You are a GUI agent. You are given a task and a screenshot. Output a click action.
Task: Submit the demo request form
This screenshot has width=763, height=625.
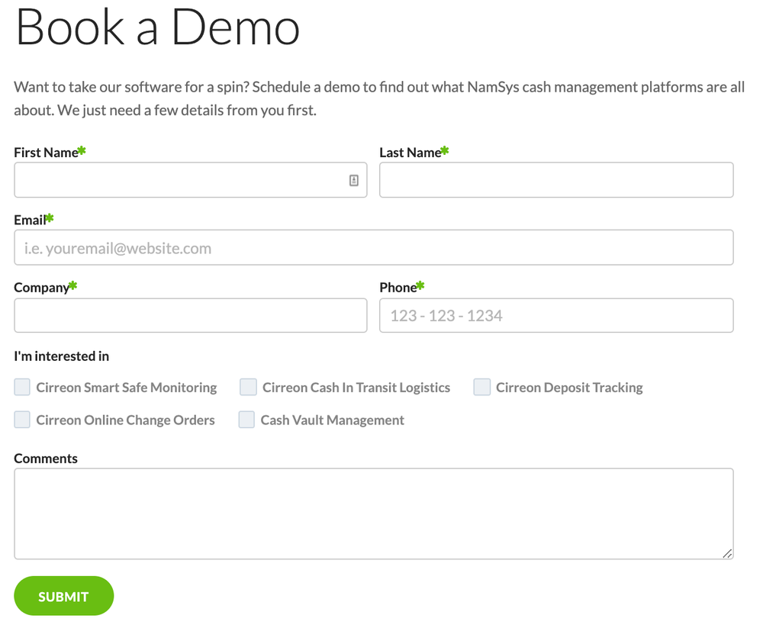pyautogui.click(x=64, y=596)
